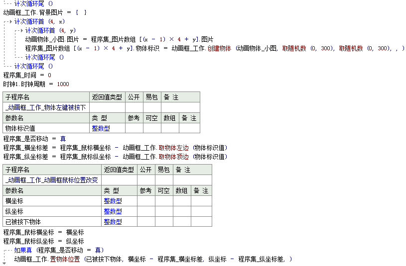
Task: Click parameter name 横坐标 cell
Action: [52, 201]
